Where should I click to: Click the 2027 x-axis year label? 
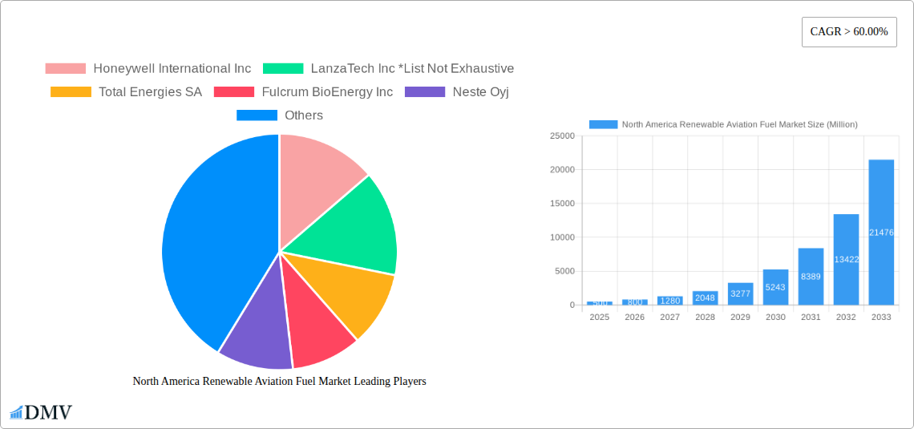[670, 317]
